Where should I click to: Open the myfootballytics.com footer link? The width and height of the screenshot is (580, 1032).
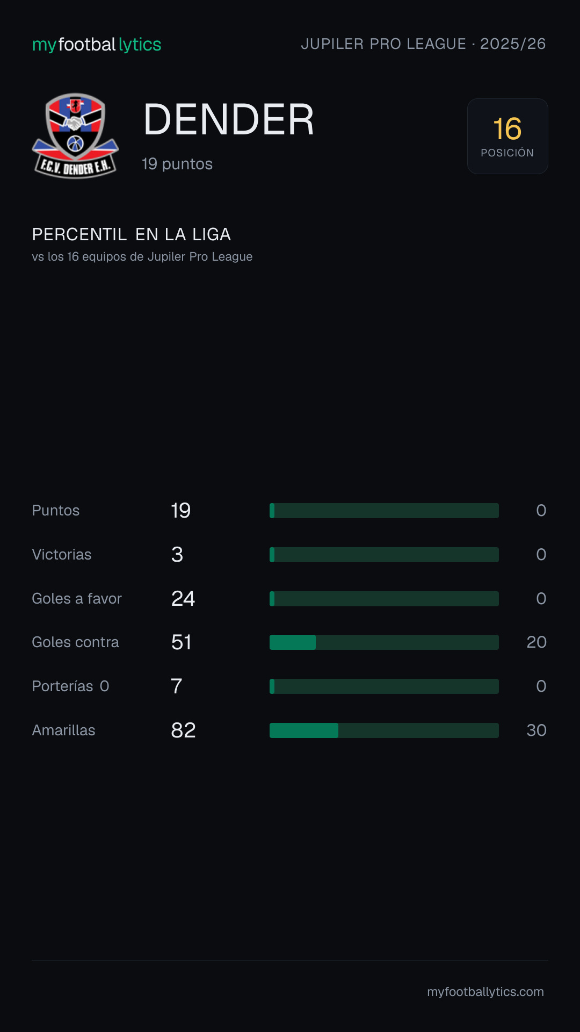pyautogui.click(x=485, y=992)
